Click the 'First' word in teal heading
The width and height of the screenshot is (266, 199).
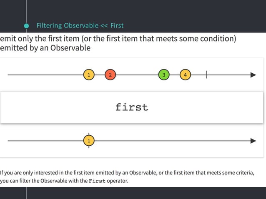pos(117,25)
